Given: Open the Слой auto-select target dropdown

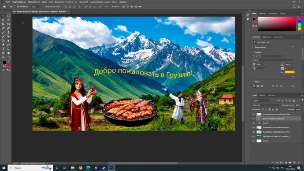Looking at the screenshot, I should 36,7.
